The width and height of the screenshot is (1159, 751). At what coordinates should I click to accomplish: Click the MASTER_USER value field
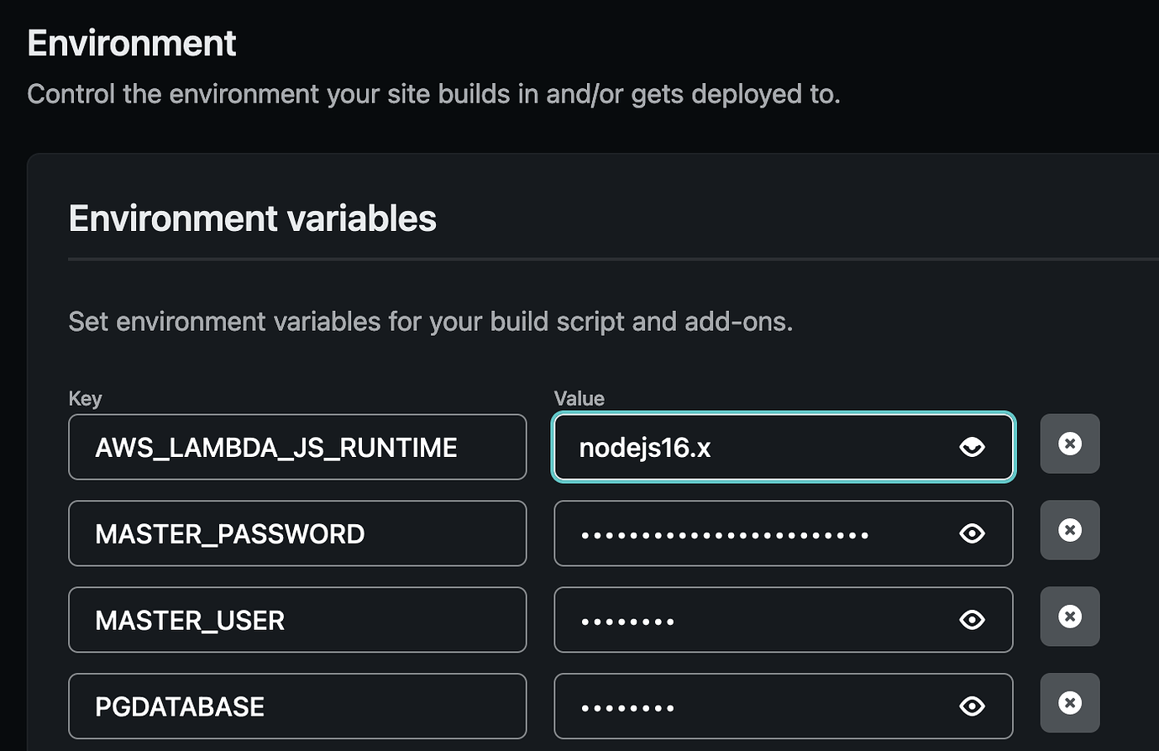pos(756,620)
